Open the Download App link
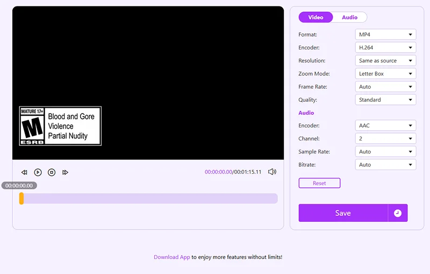The height and width of the screenshot is (274, 430). 171,257
